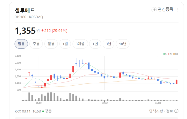Show the 3년 chart range
This screenshot has height=119, width=187.
[x=108, y=44]
